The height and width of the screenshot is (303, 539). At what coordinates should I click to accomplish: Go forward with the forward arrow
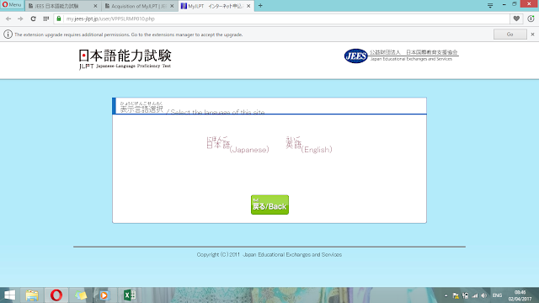tap(20, 19)
